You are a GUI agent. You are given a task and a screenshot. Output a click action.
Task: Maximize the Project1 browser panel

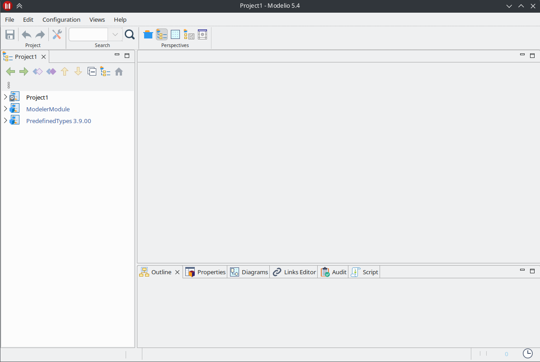click(x=127, y=56)
